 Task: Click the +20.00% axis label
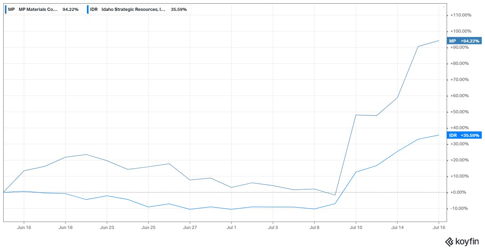(460, 160)
